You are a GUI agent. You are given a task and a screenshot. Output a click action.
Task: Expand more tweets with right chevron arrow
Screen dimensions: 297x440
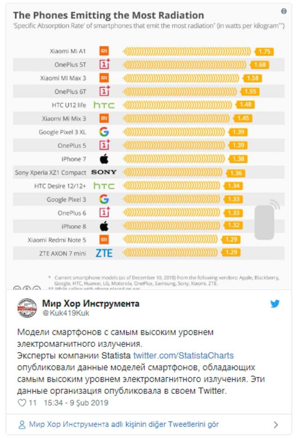point(276,425)
